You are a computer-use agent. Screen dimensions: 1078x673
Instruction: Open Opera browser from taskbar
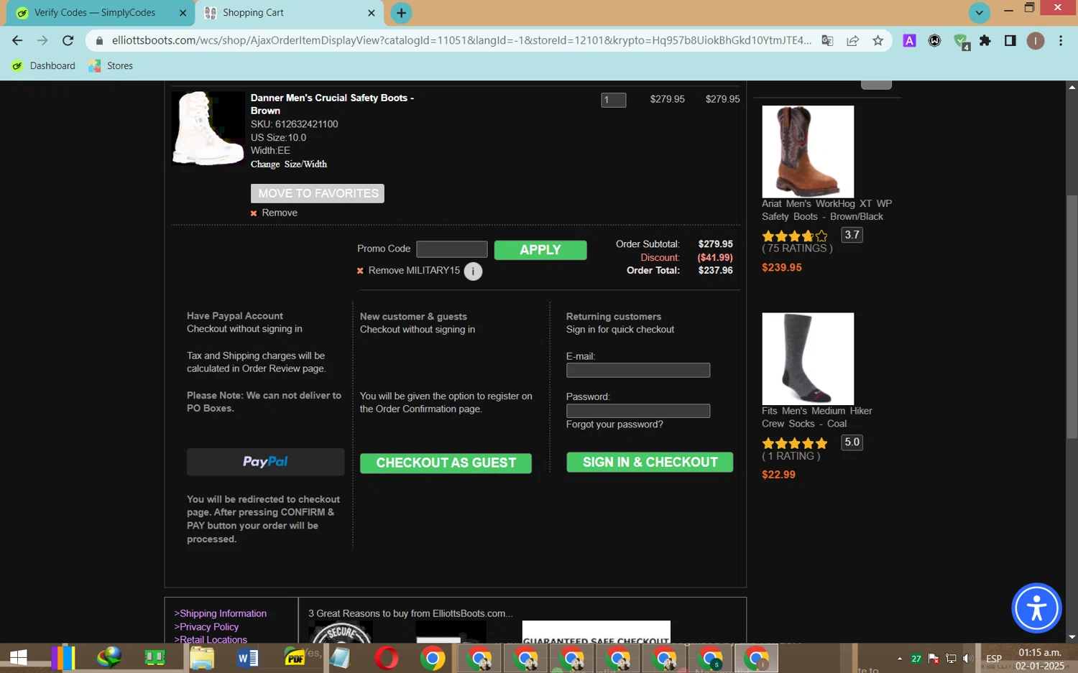(386, 658)
